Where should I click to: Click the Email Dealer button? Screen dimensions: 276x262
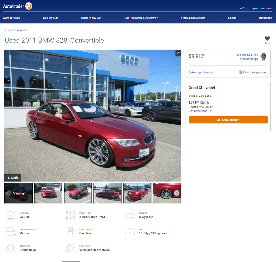(228, 120)
